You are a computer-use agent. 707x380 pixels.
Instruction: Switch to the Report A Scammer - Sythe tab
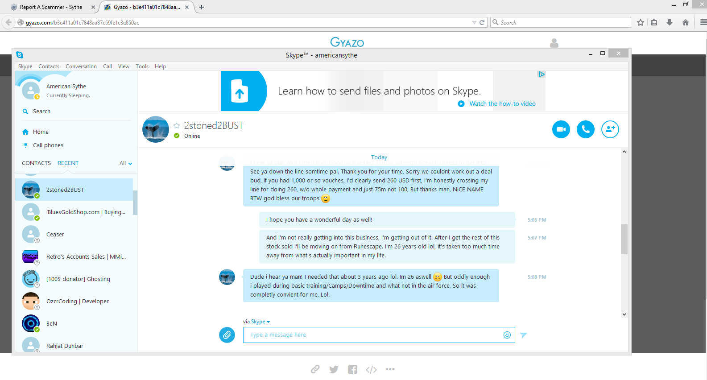pos(51,7)
